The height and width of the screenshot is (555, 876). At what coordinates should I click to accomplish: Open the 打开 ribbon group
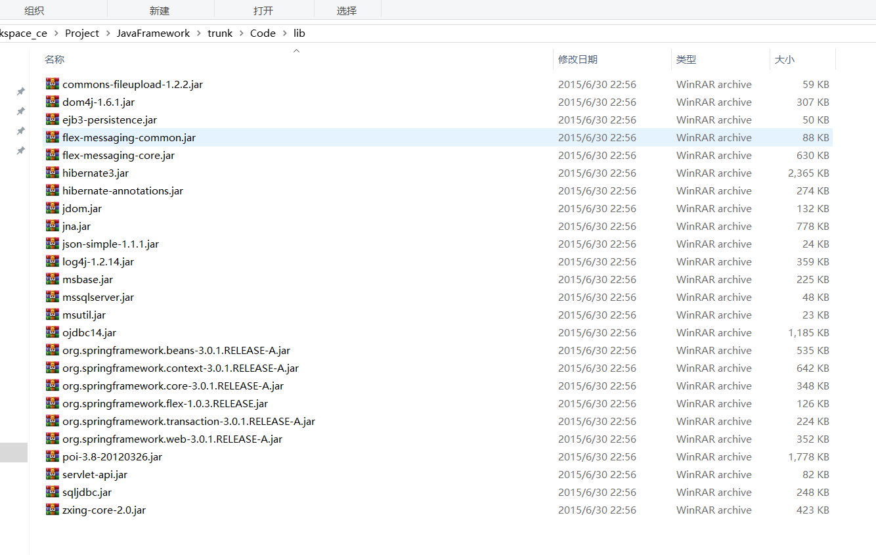coord(263,11)
